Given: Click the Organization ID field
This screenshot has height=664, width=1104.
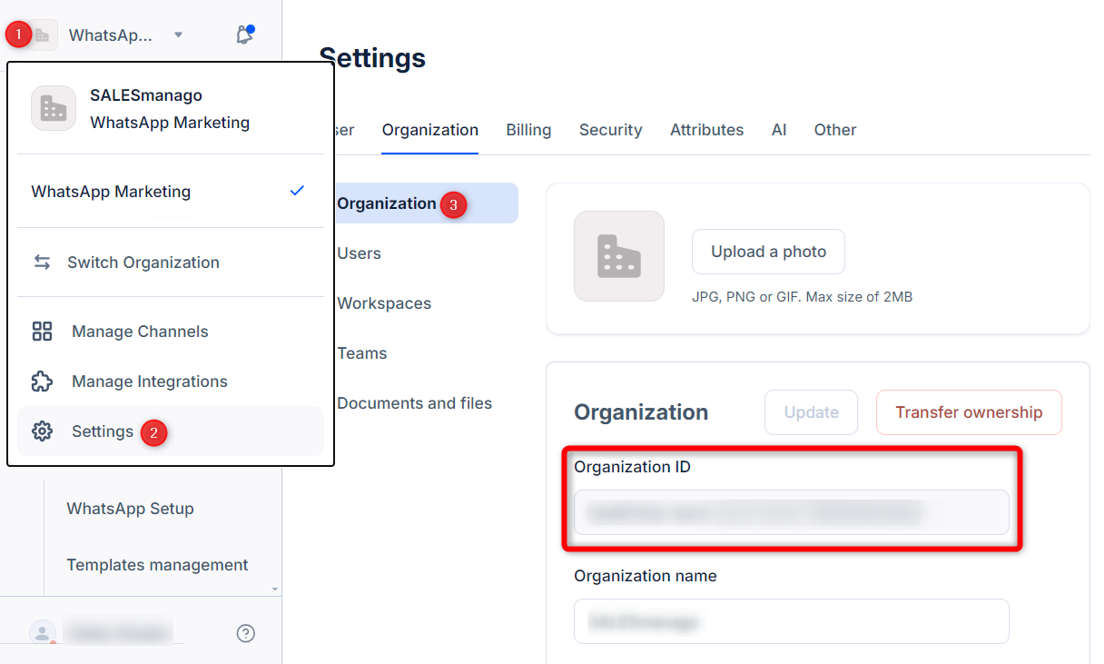Looking at the screenshot, I should pyautogui.click(x=792, y=512).
